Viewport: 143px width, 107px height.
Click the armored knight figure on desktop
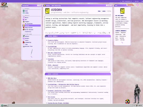[137, 94]
